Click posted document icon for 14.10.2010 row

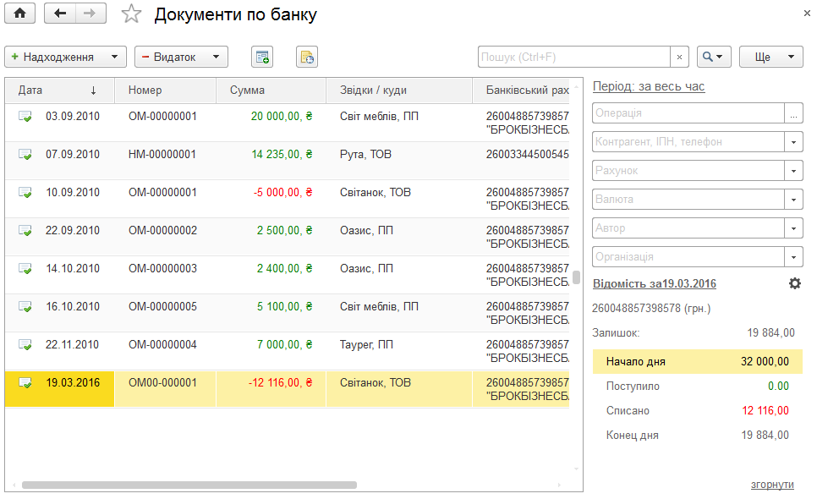click(25, 269)
